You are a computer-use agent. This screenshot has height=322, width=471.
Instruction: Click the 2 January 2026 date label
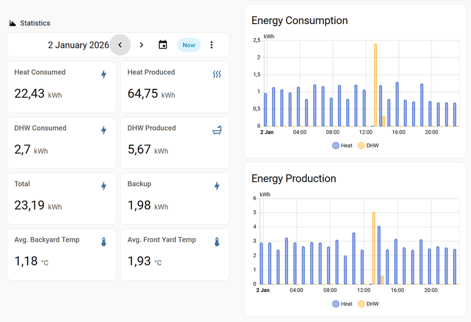click(78, 45)
